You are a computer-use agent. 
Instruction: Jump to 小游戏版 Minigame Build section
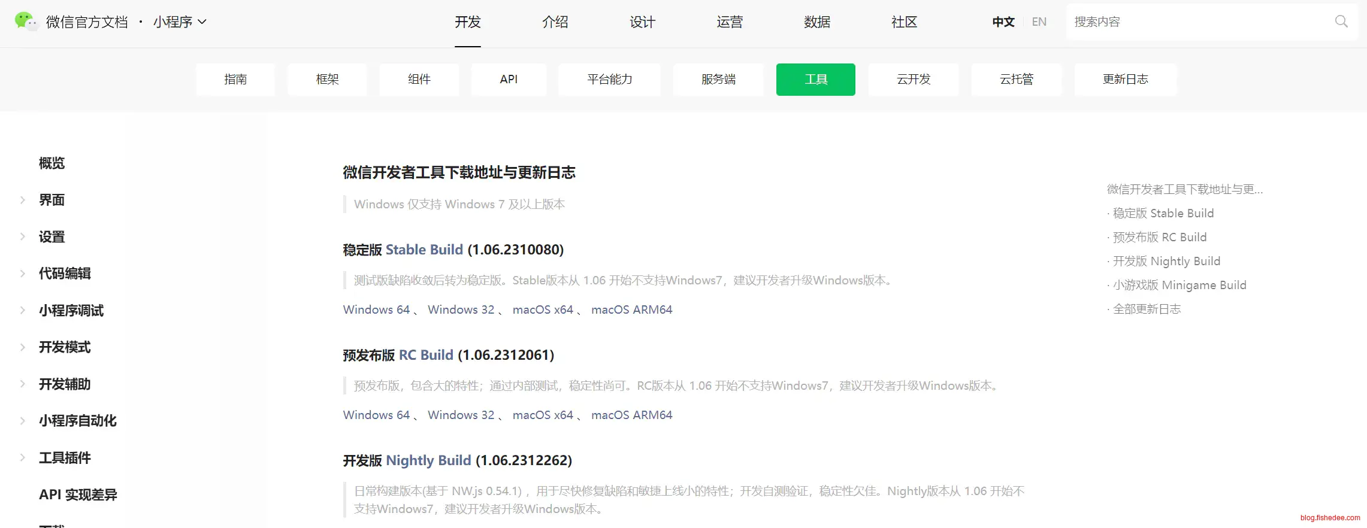click(x=1179, y=285)
